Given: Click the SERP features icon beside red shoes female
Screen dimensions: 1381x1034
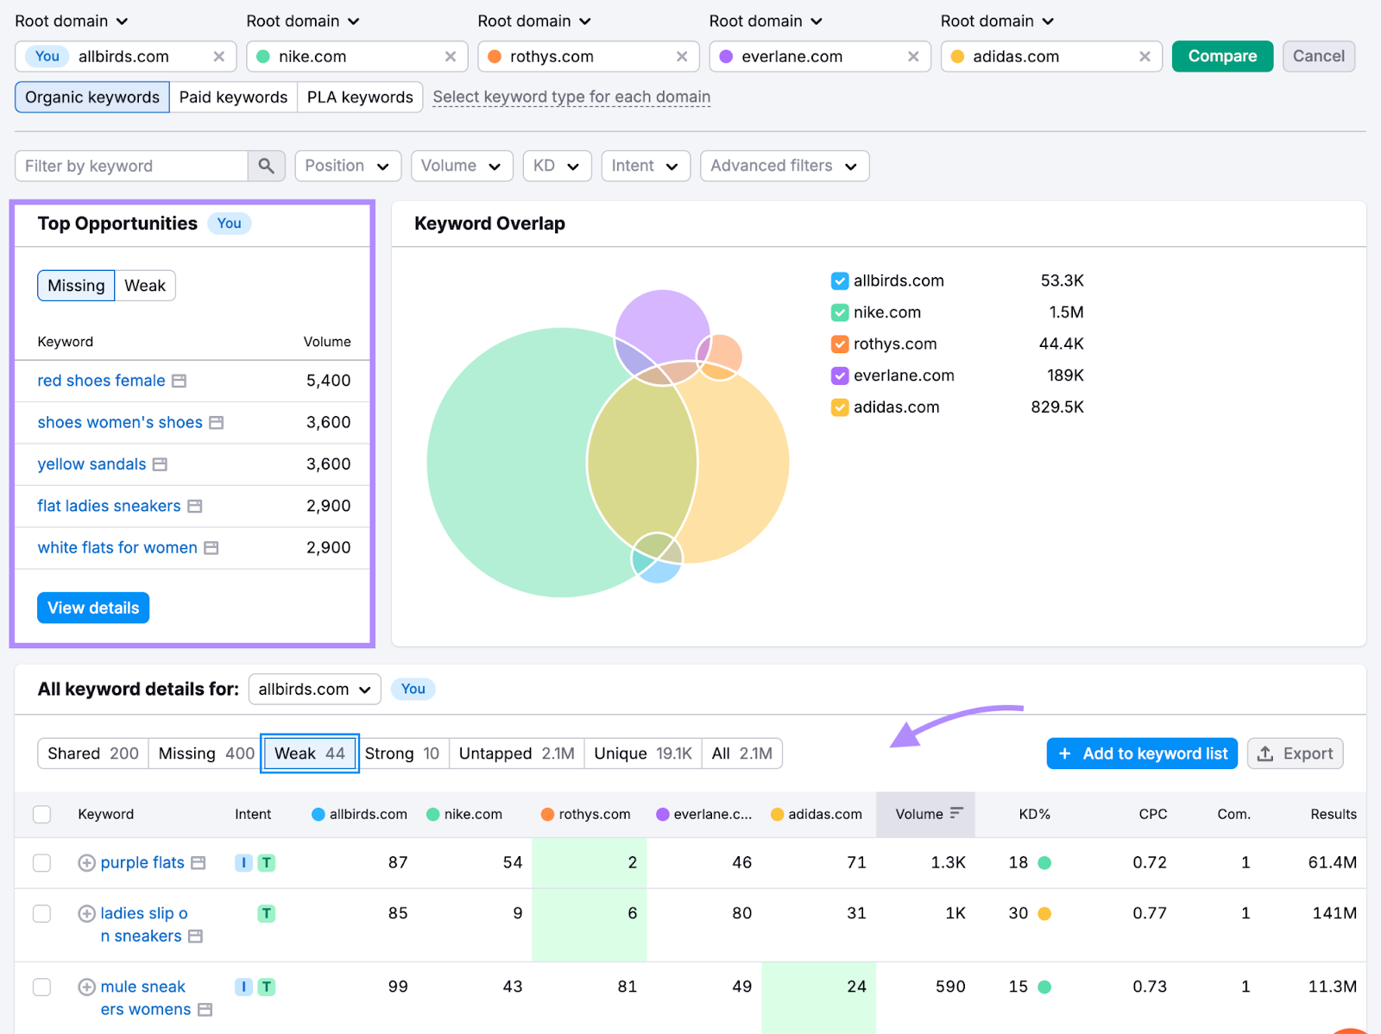Looking at the screenshot, I should click(179, 380).
